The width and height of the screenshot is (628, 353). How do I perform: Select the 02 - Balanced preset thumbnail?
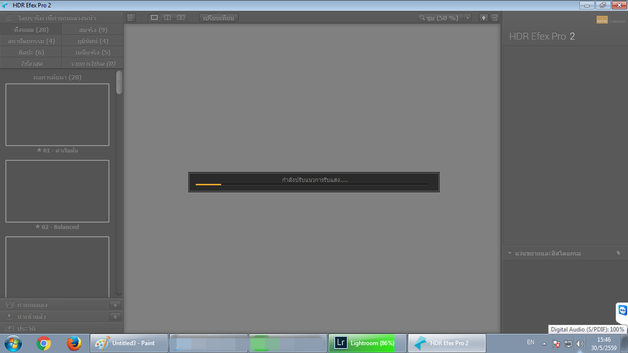coord(57,191)
